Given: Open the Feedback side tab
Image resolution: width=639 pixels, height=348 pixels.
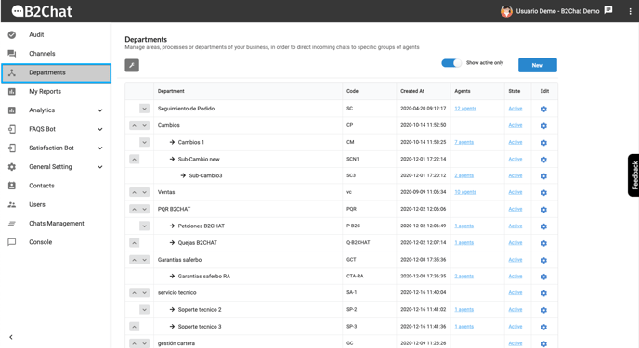Looking at the screenshot, I should (x=633, y=175).
